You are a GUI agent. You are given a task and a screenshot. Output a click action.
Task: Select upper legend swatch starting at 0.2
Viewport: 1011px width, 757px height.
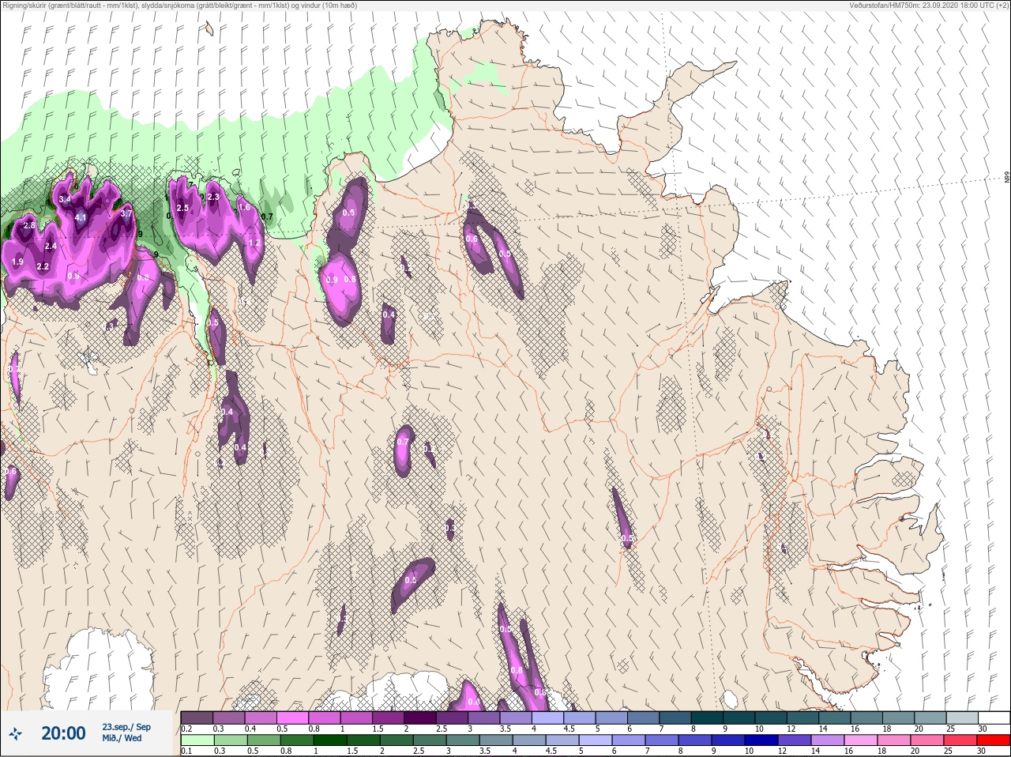(197, 717)
